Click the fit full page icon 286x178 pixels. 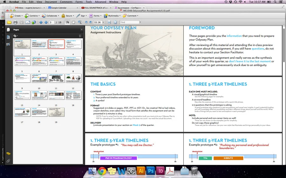115,22
